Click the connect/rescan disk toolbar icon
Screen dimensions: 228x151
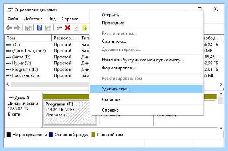59,28
